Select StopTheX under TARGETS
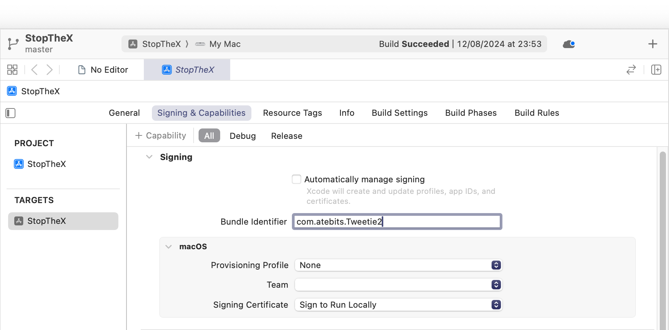The height and width of the screenshot is (330, 669). (x=63, y=221)
